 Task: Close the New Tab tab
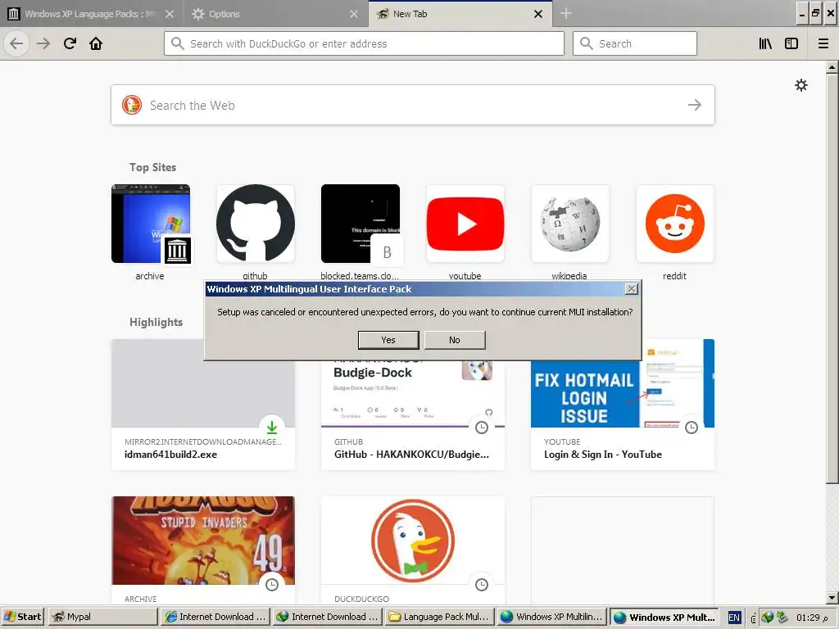pos(538,14)
